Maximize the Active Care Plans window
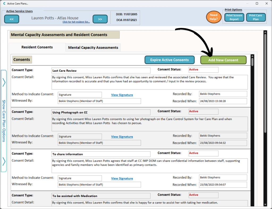 pos(257,3)
